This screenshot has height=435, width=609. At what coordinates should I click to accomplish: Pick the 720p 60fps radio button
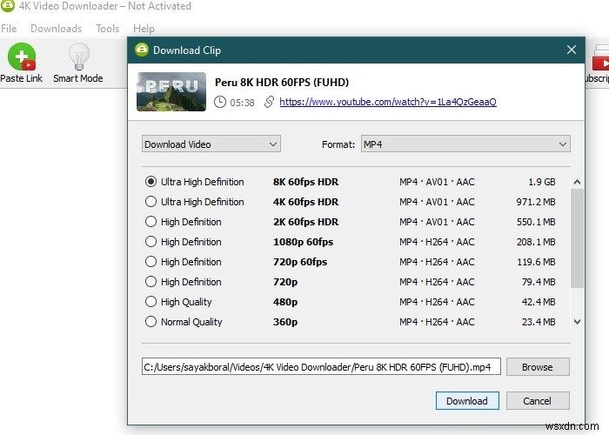pos(151,262)
